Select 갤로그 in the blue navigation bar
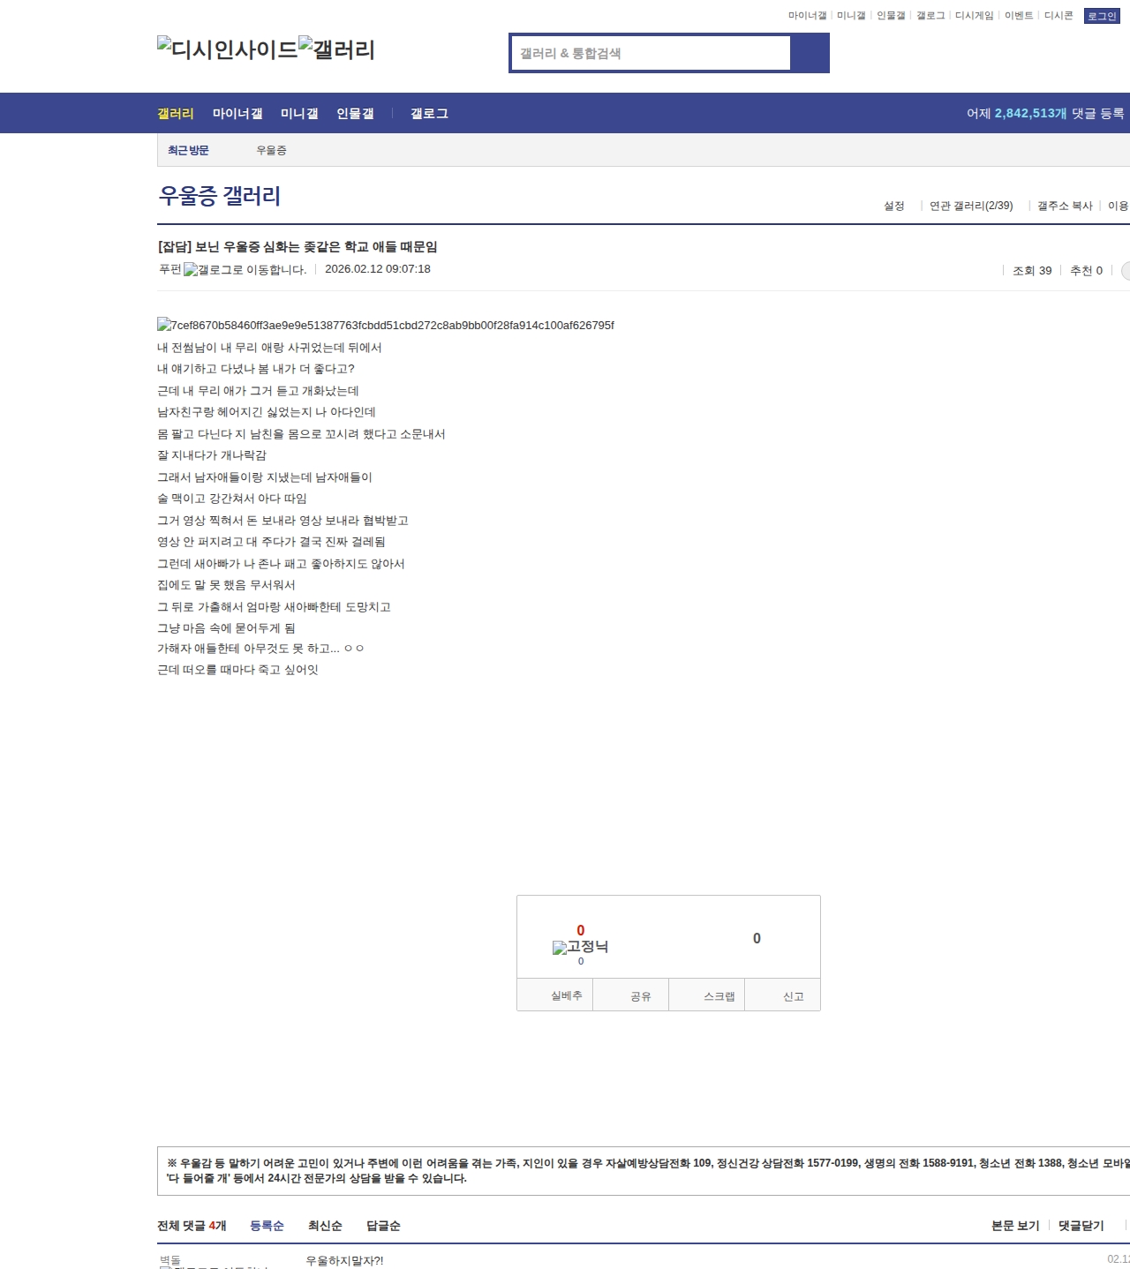Image resolution: width=1130 pixels, height=1269 pixels. tap(429, 114)
